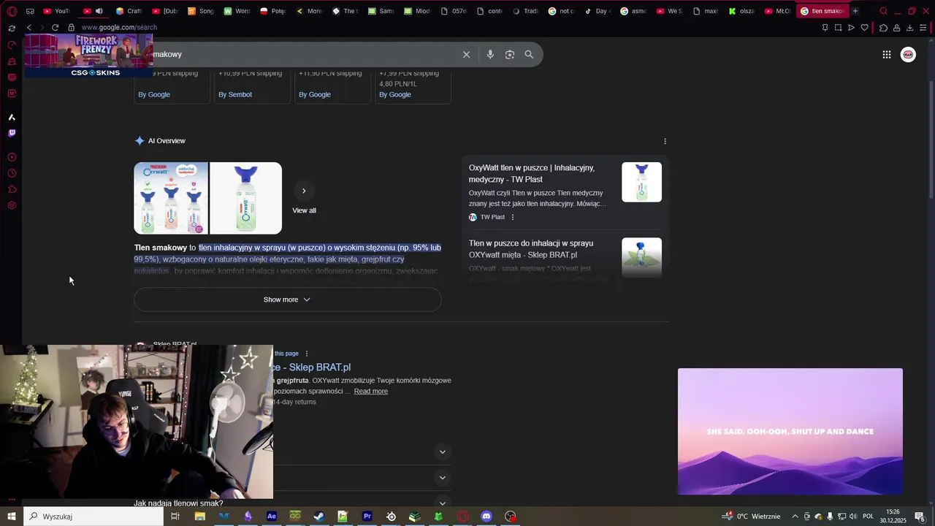This screenshot has width=935, height=526.
Task: Reload the page with refresh button
Action: tap(55, 28)
